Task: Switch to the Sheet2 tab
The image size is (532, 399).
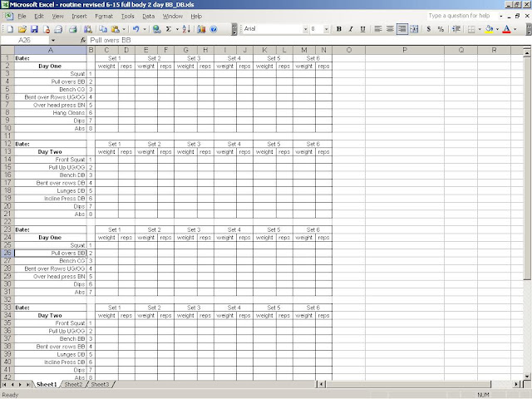Action: coord(73,384)
